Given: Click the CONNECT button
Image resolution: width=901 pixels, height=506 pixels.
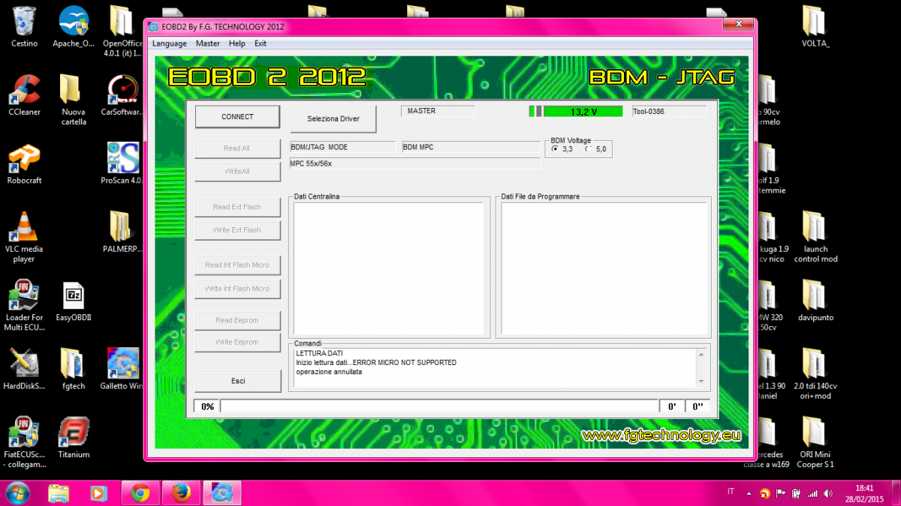Looking at the screenshot, I should click(237, 117).
